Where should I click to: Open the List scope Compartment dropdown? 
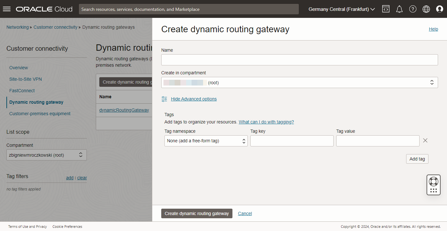coord(47,155)
